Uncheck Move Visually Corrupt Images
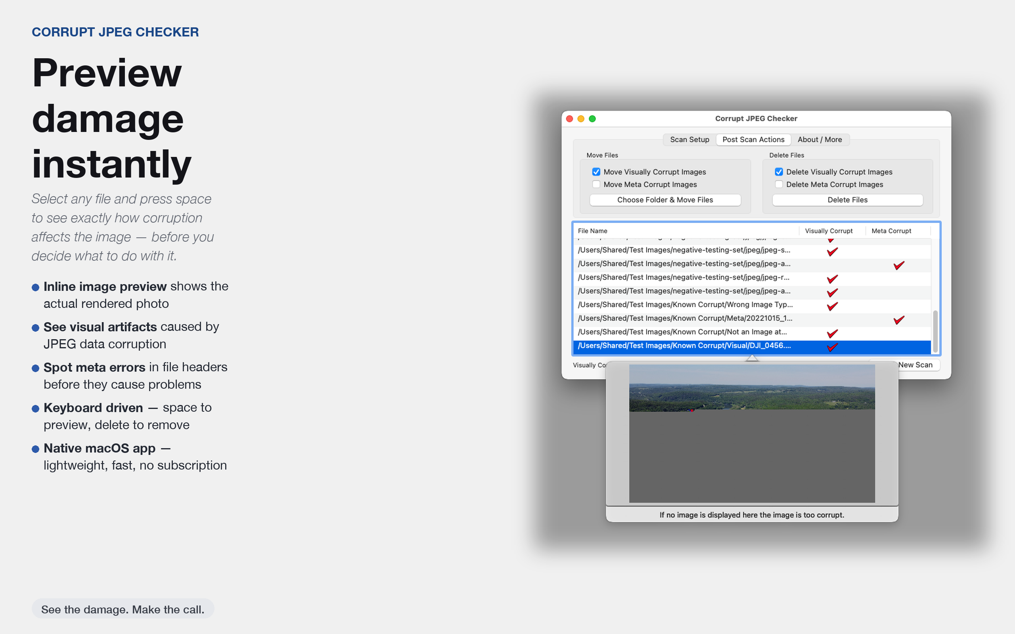This screenshot has height=634, width=1015. [596, 172]
